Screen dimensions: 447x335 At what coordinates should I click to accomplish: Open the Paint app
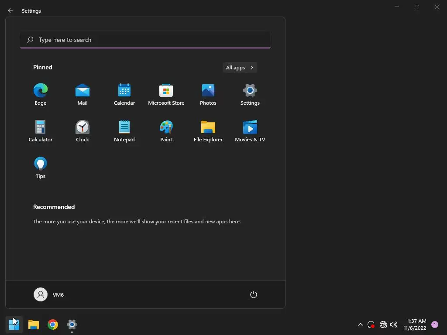coord(166,131)
